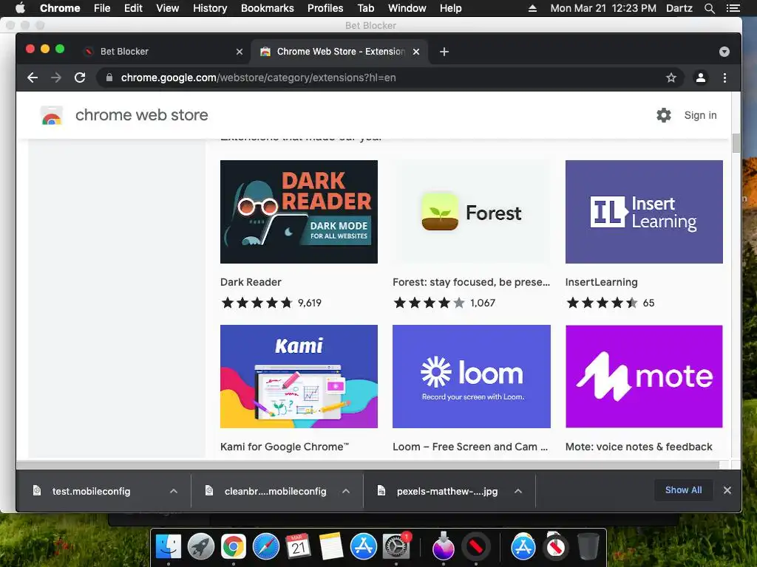Open the History menu

210,8
